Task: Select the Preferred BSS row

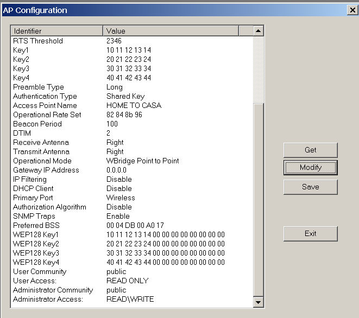Action: [132, 225]
